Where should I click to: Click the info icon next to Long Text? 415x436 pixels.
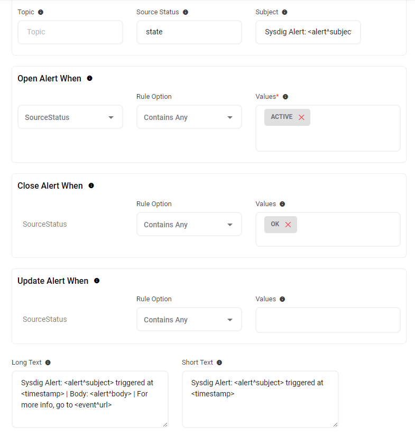coord(48,363)
